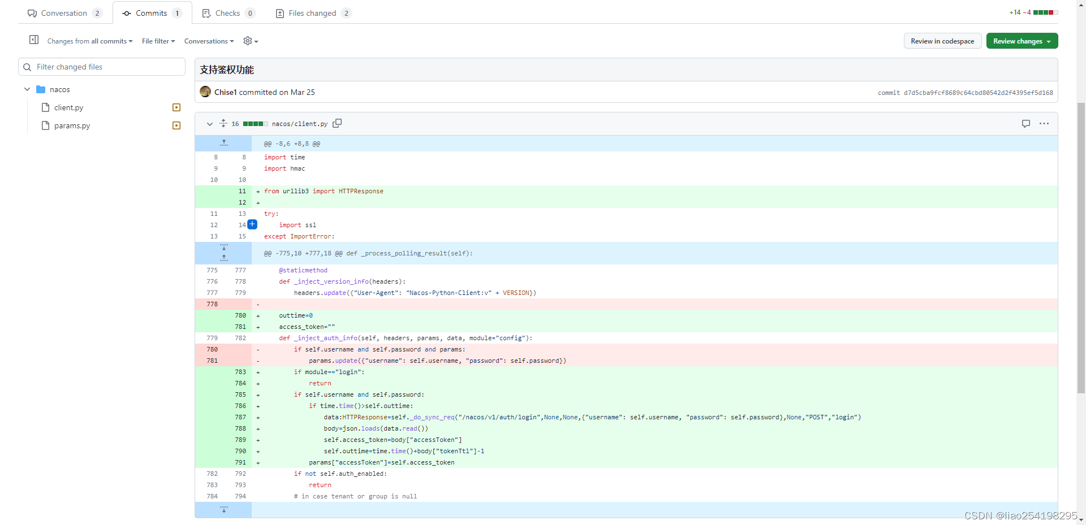Image resolution: width=1086 pixels, height=525 pixels.
Task: Click the Filter changed files search box
Action: point(102,67)
